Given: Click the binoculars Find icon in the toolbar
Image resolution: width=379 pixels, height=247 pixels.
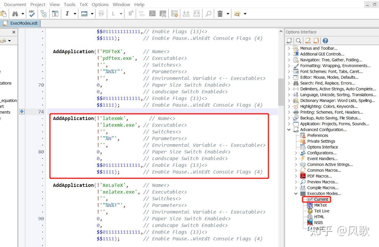Looking at the screenshot, I should coord(15,14).
